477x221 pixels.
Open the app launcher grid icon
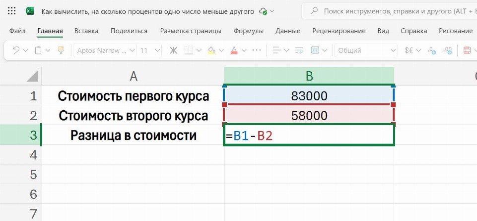click(x=12, y=11)
